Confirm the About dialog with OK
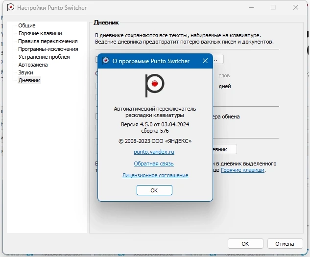 pyautogui.click(x=154, y=190)
